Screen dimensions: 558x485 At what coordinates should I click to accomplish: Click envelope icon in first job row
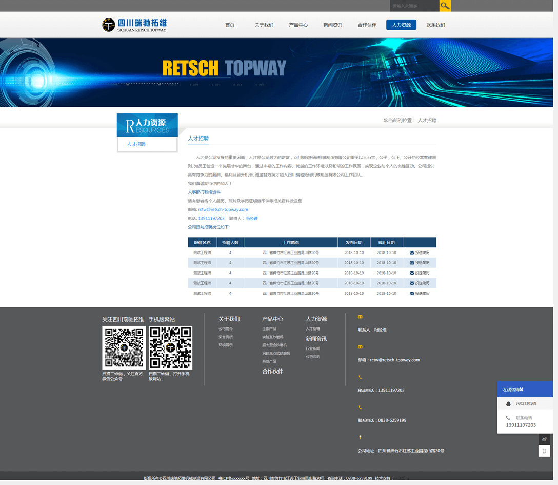click(x=412, y=253)
